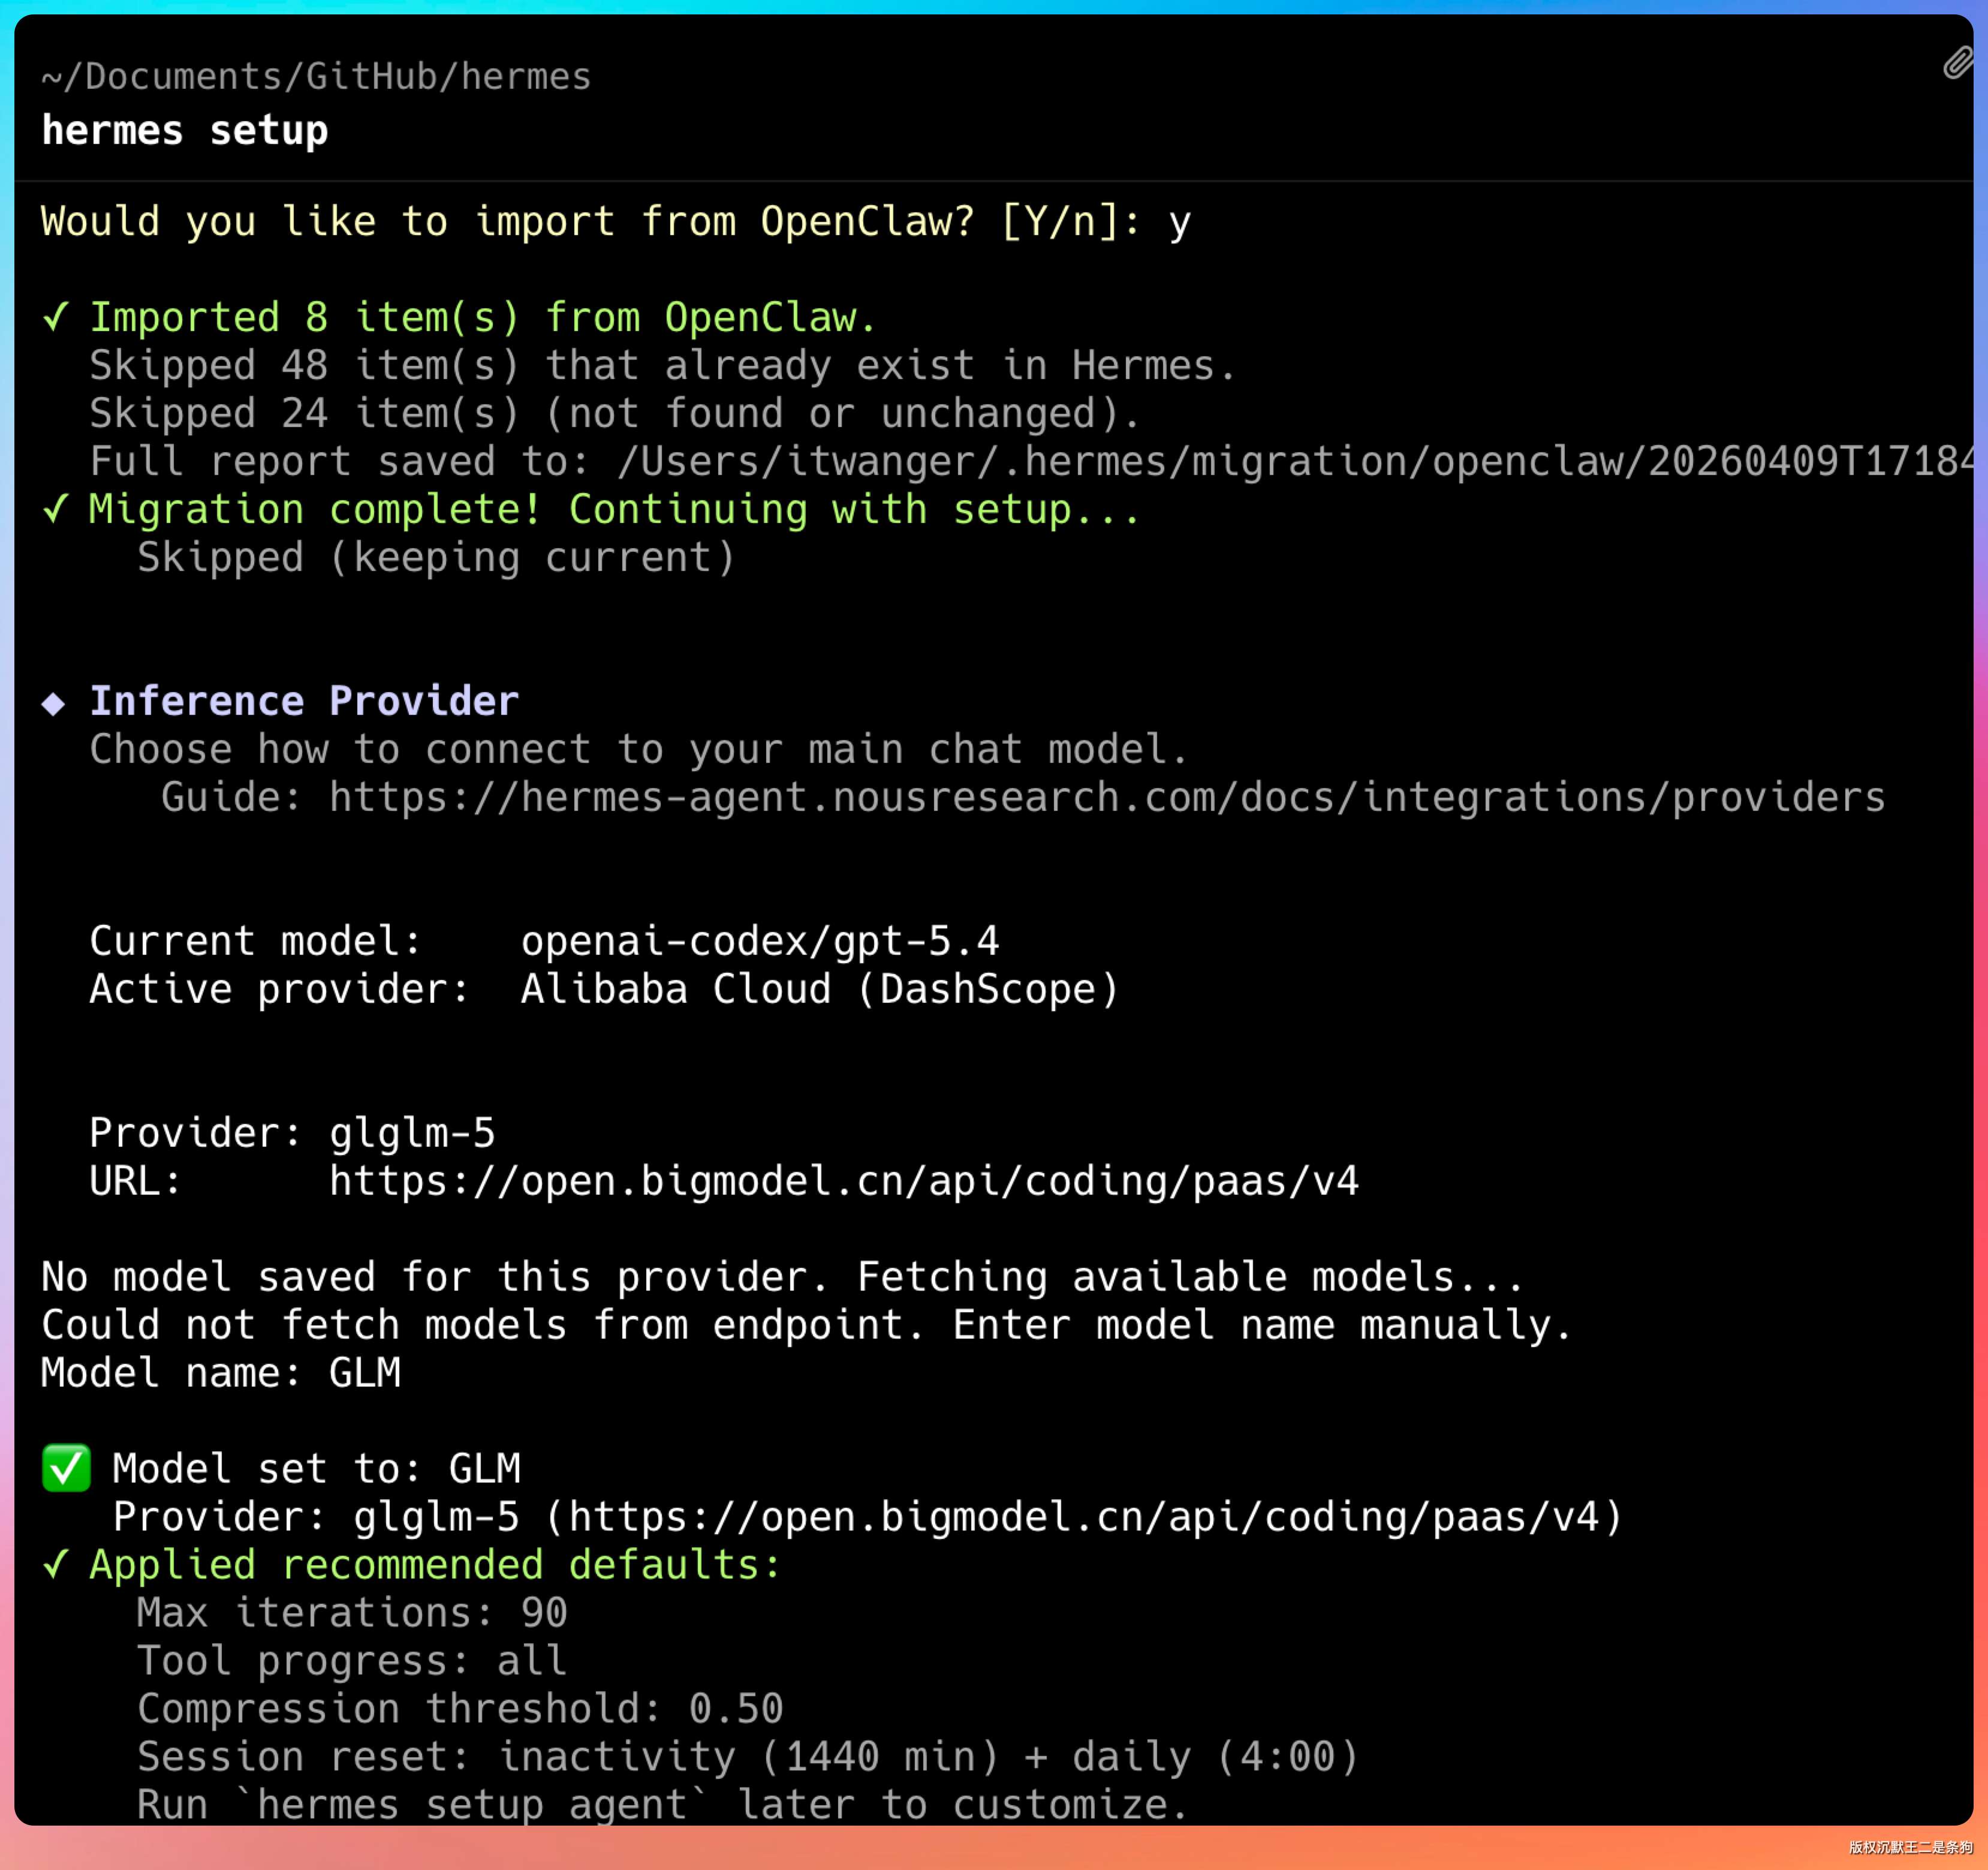This screenshot has width=1988, height=1870.
Task: Click the Max iterations: 90 line
Action: pyautogui.click(x=352, y=1613)
